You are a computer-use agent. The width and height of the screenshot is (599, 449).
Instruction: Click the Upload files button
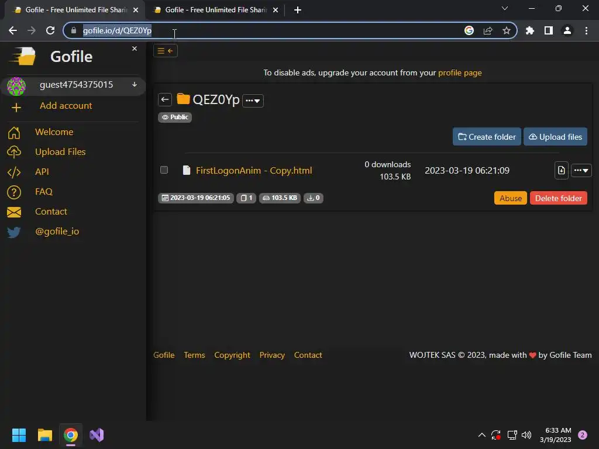555,137
